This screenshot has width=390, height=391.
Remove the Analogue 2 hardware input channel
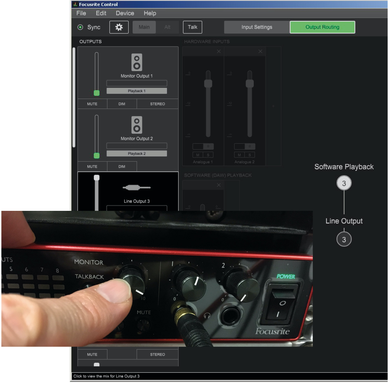coord(260,51)
